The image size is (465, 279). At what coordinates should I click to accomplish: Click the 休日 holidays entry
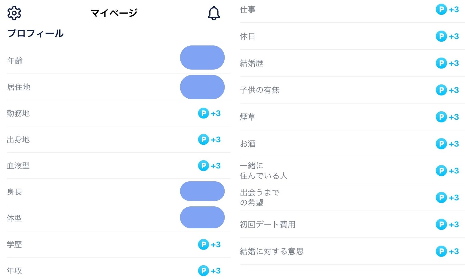pos(247,36)
